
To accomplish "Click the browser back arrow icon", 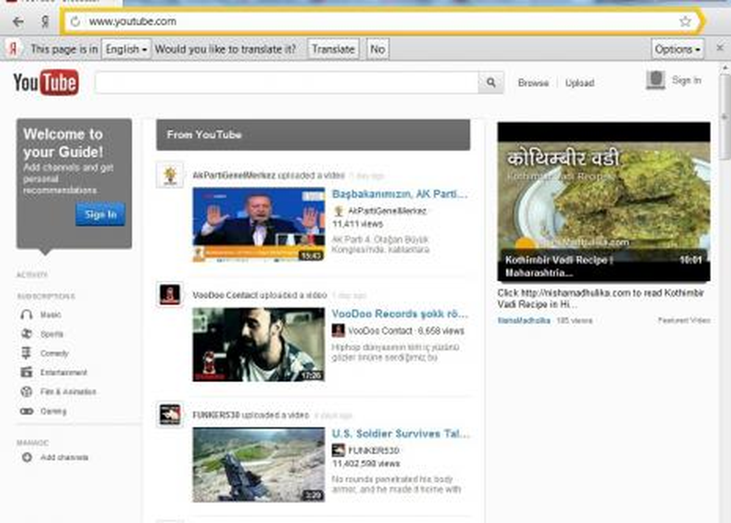I will [x=18, y=22].
